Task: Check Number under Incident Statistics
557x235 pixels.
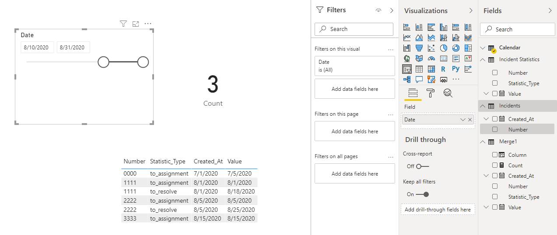Action: coord(495,73)
